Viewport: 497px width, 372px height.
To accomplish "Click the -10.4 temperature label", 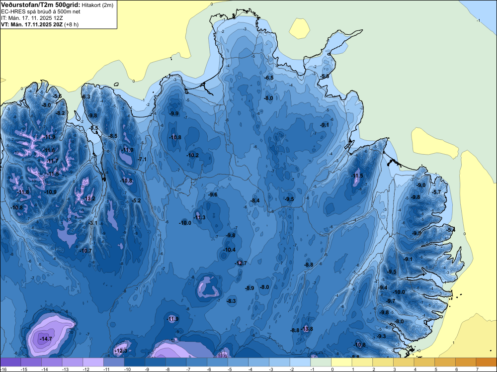I will (x=229, y=250).
